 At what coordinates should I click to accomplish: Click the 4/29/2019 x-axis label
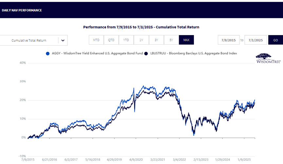point(114,160)
